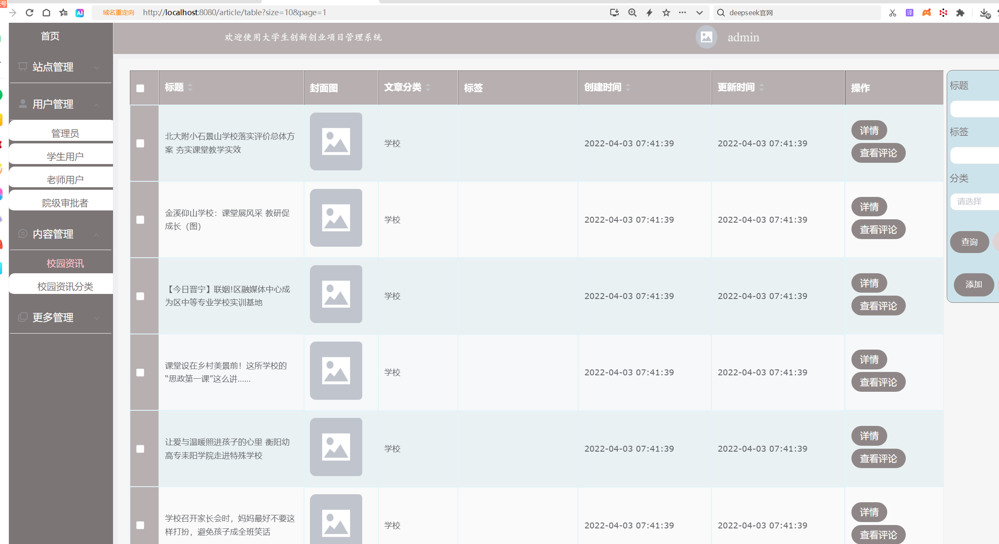999x544 pixels.
Task: Select the 学校召开家长会时 row checkbox
Action: [x=140, y=525]
